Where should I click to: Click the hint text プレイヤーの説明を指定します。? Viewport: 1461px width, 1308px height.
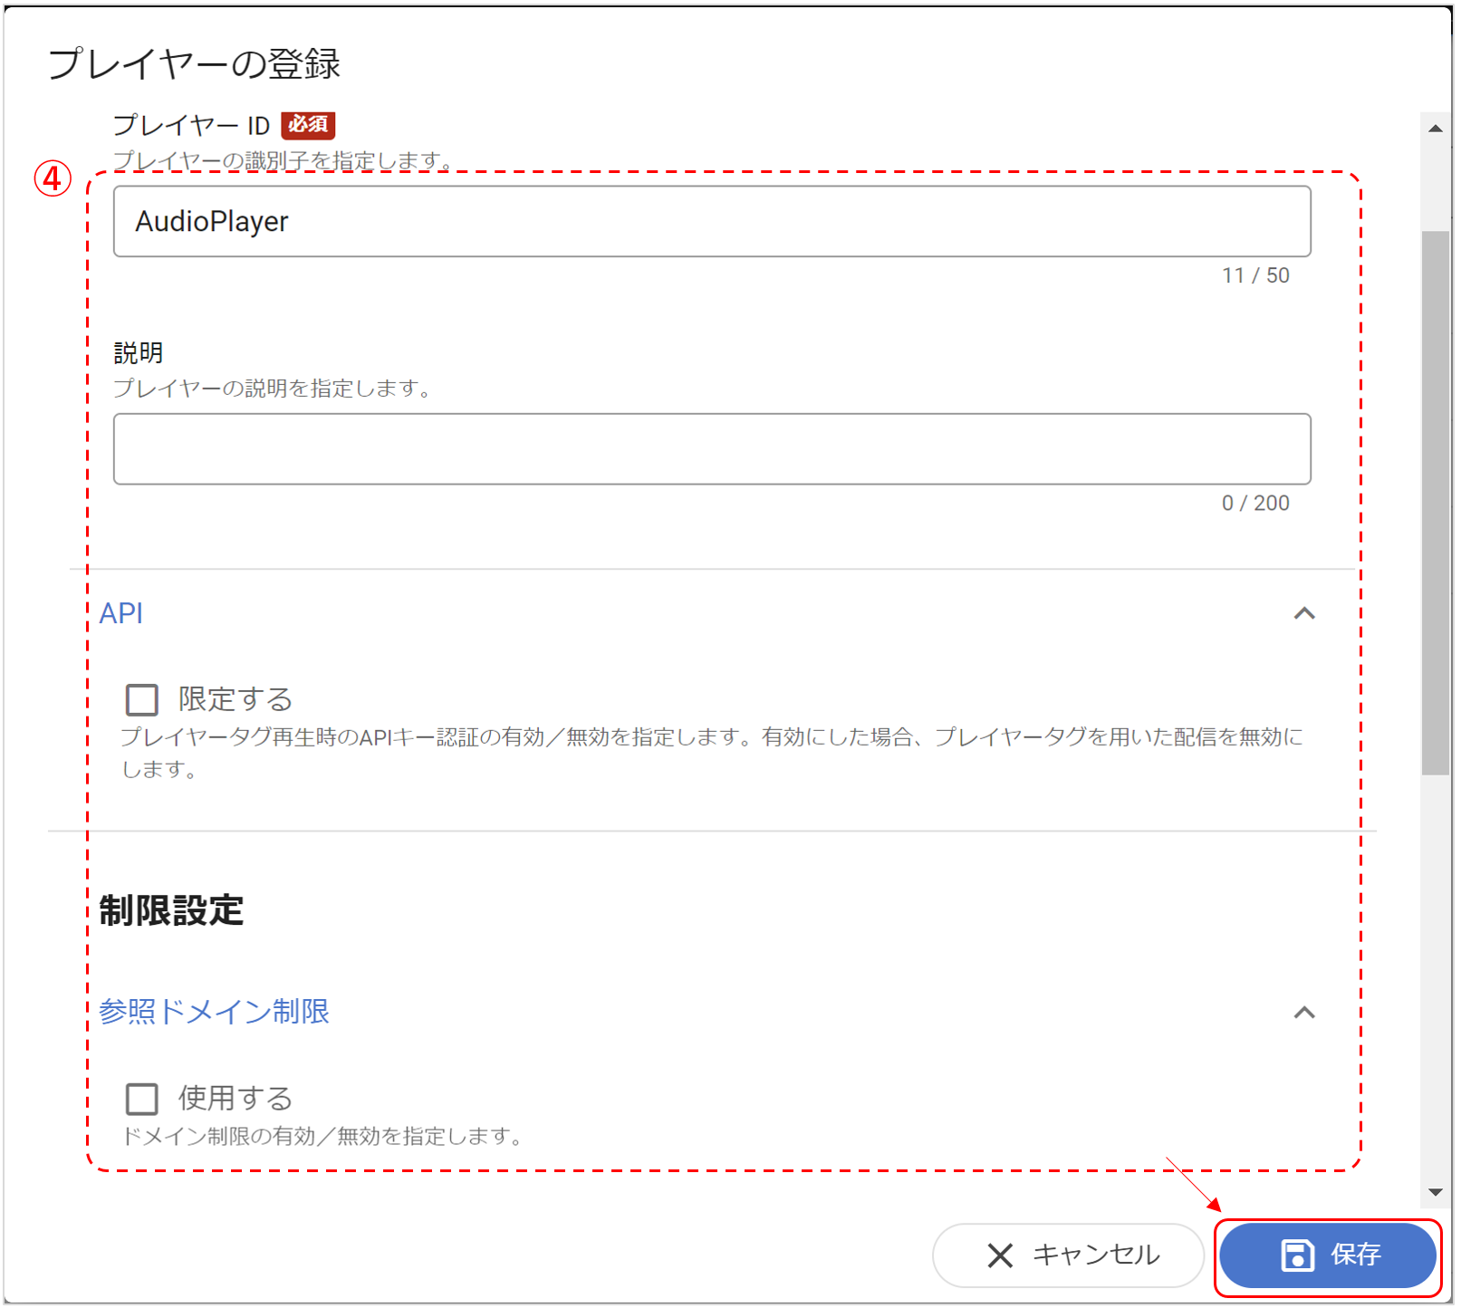275,389
